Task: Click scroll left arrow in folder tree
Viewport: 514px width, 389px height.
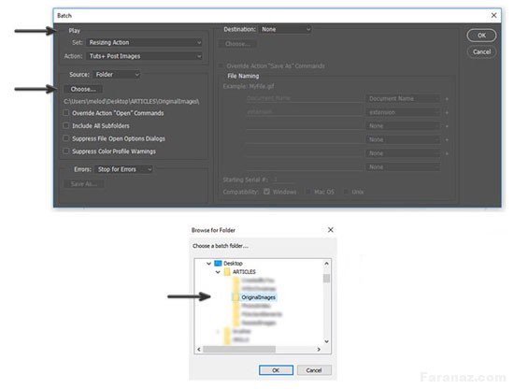Action: pos(199,350)
